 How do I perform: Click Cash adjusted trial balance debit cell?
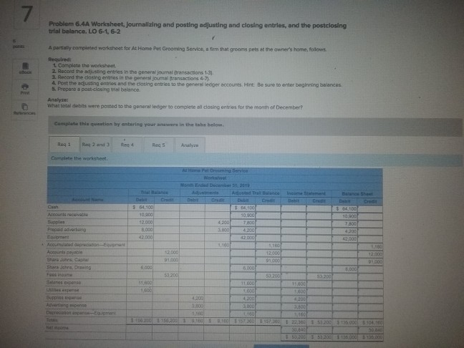pyautogui.click(x=243, y=208)
